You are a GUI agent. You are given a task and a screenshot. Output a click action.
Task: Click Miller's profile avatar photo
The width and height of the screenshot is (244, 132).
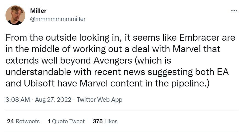[x=15, y=16]
